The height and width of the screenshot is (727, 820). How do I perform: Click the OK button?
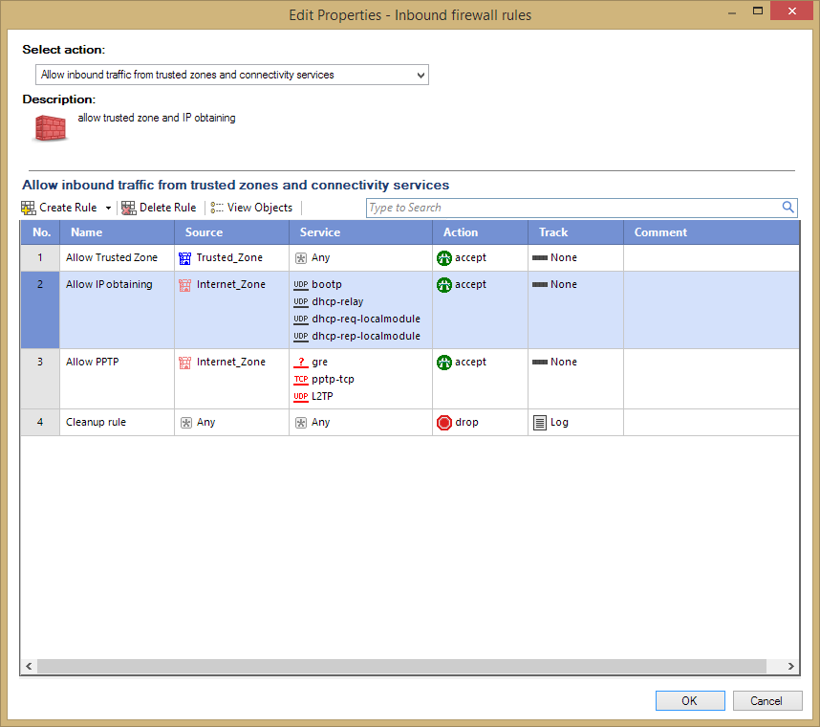coord(690,701)
